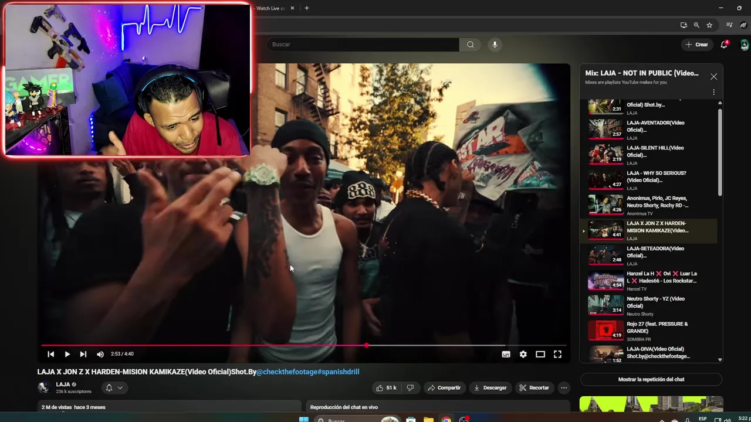Enter full screen mode
The height and width of the screenshot is (422, 751).
pyautogui.click(x=557, y=354)
